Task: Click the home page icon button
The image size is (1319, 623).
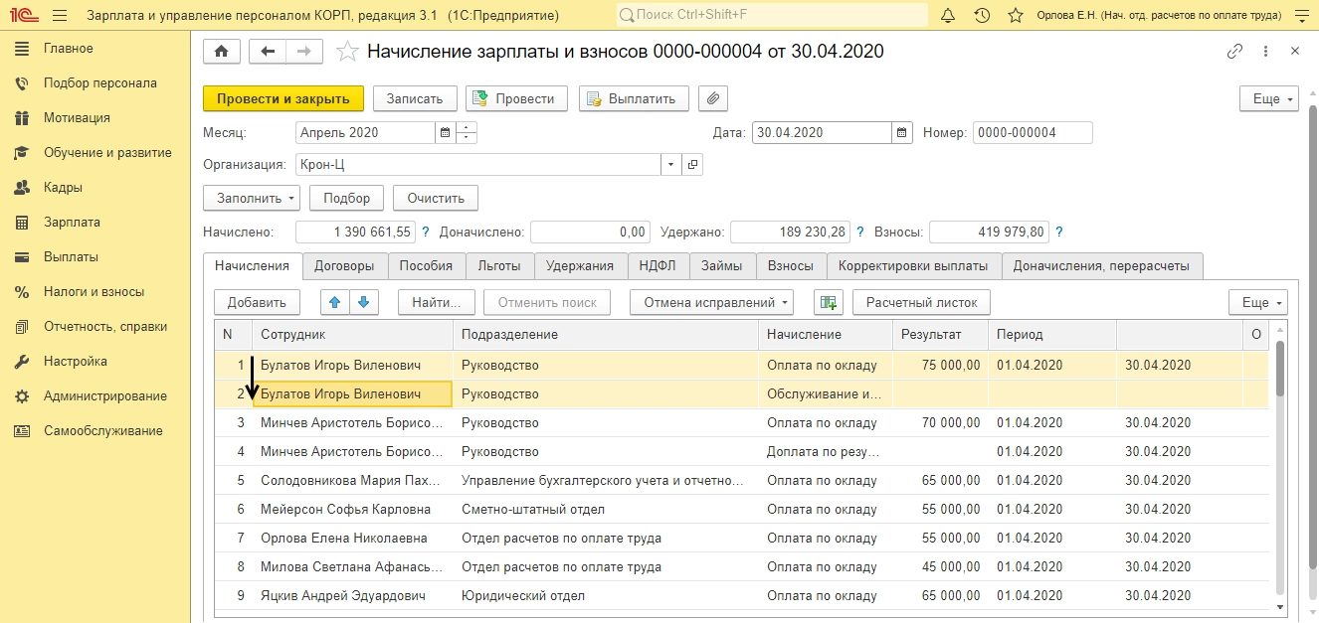Action: tap(221, 52)
